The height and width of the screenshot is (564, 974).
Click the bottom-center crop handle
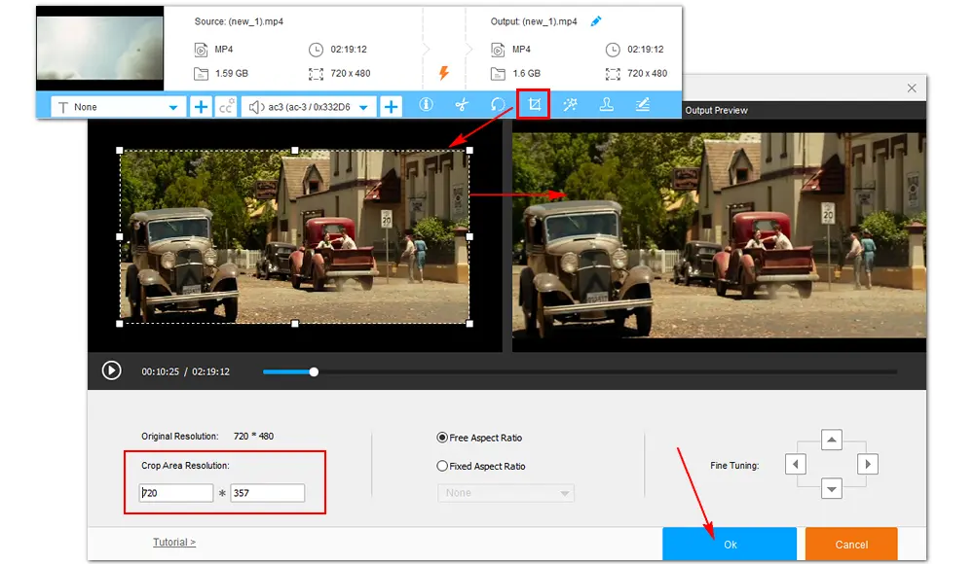[295, 323]
